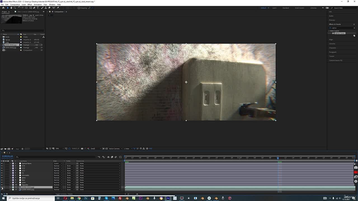
Task: Select the Zoom magnifier tool
Action: point(15,8)
